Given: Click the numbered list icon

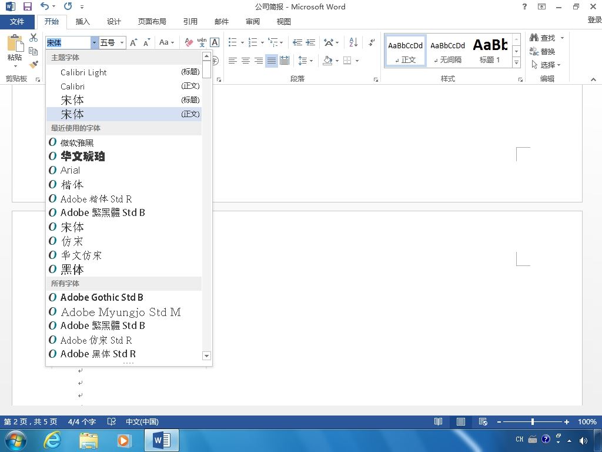Looking at the screenshot, I should tap(253, 42).
